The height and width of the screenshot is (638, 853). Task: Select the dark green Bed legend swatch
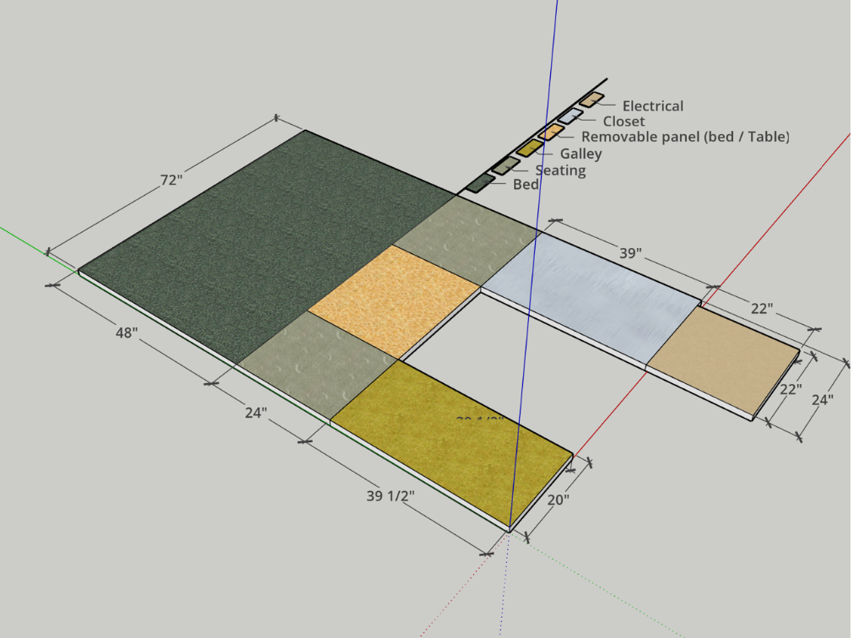tap(481, 181)
